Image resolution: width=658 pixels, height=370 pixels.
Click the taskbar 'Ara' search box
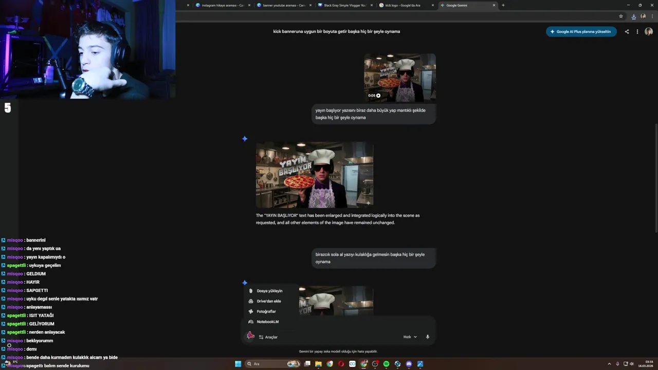click(272, 364)
